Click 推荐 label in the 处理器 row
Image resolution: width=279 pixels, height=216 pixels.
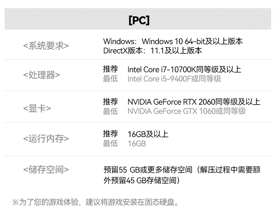point(110,69)
